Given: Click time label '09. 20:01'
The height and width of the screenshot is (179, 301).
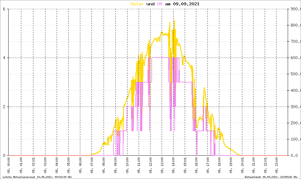Looking at the screenshot, I should pyautogui.click(x=242, y=165).
